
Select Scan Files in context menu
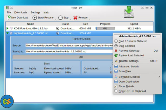125,71
